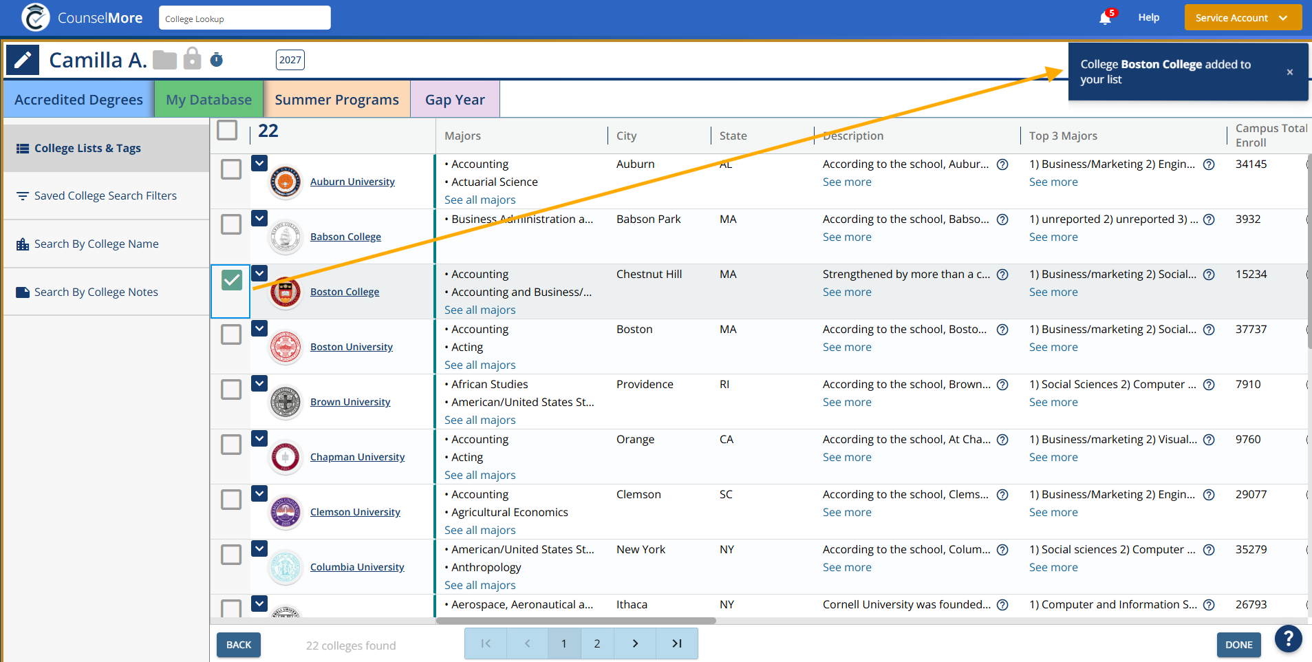The image size is (1312, 662).
Task: Switch to My Database tab
Action: 209,100
